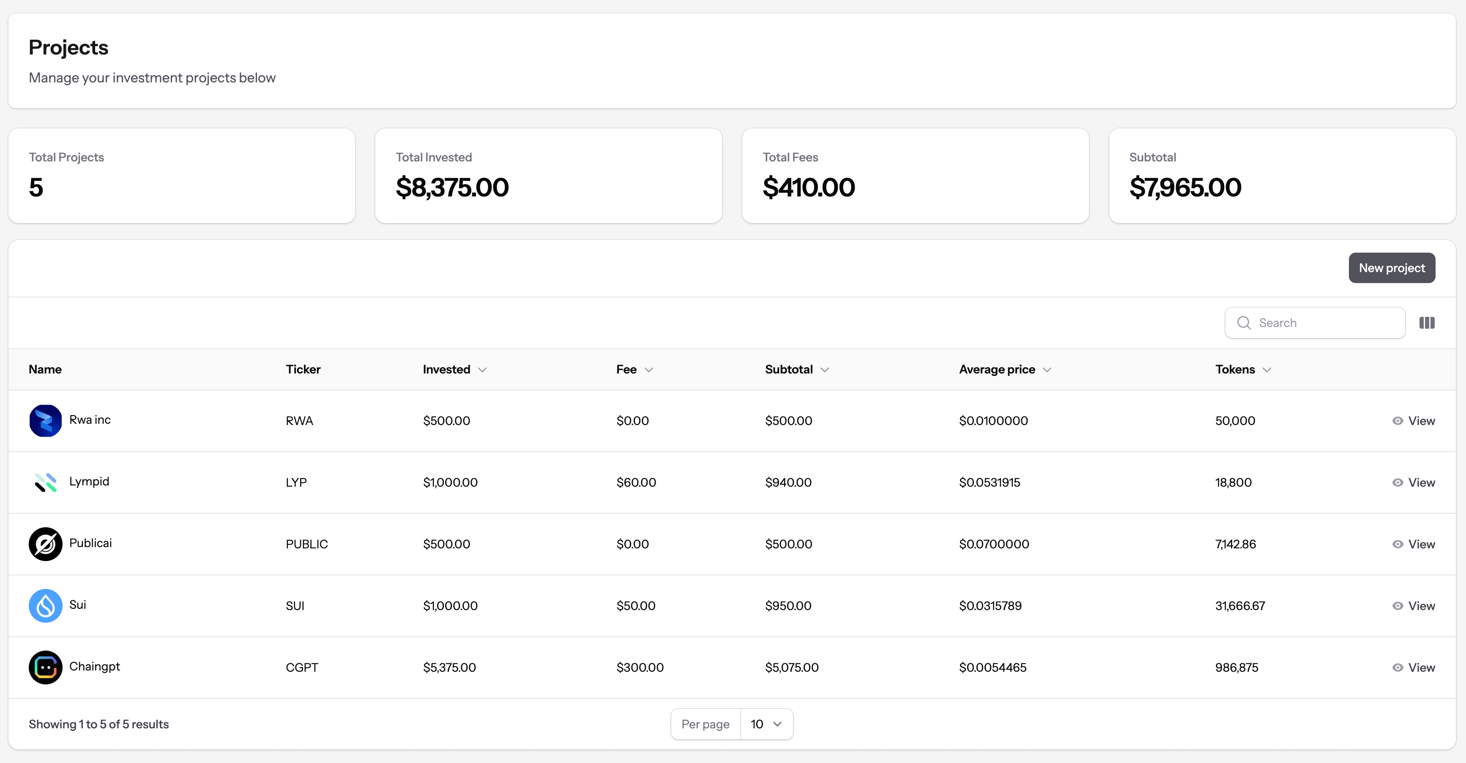Sort by the Average price column
This screenshot has height=763, width=1466.
[x=1004, y=369]
